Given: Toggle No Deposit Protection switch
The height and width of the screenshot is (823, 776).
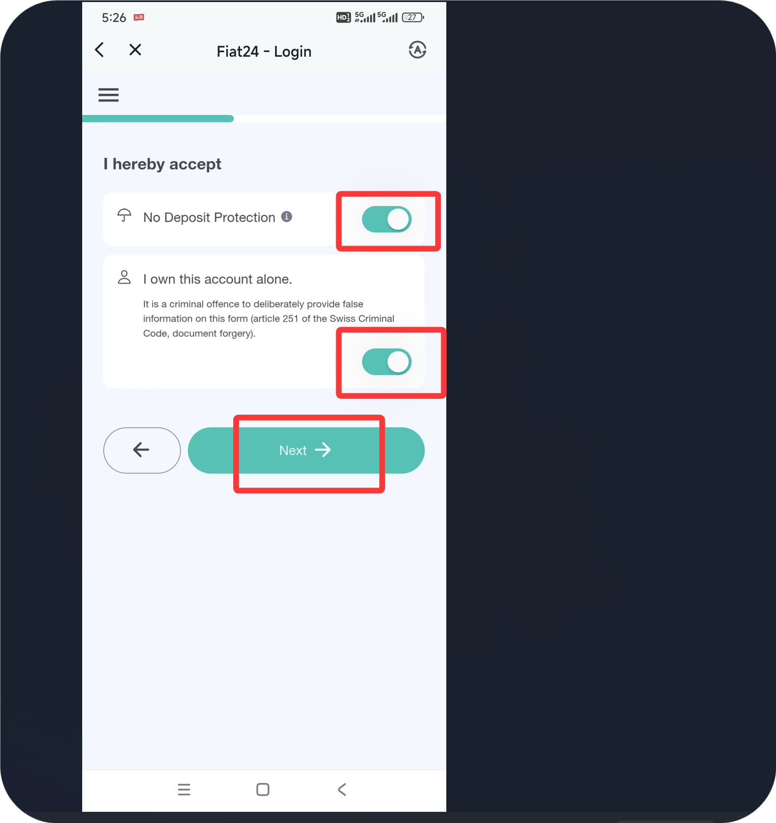Looking at the screenshot, I should [386, 219].
